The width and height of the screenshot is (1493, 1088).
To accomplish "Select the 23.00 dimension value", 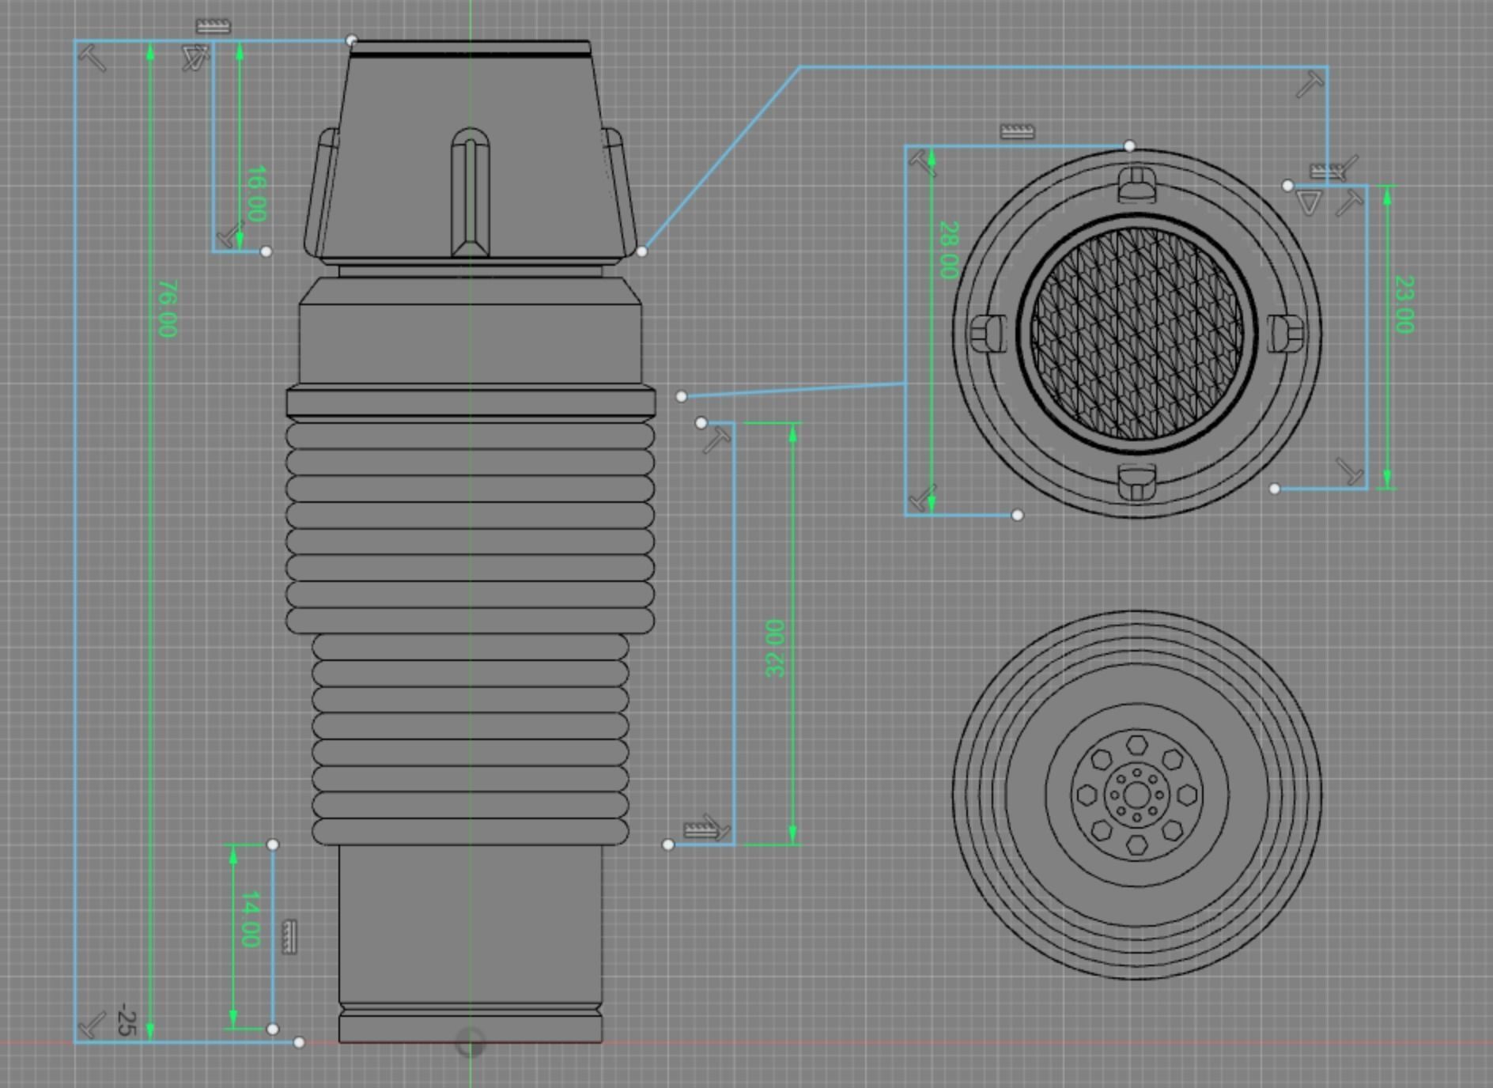I will (1404, 304).
